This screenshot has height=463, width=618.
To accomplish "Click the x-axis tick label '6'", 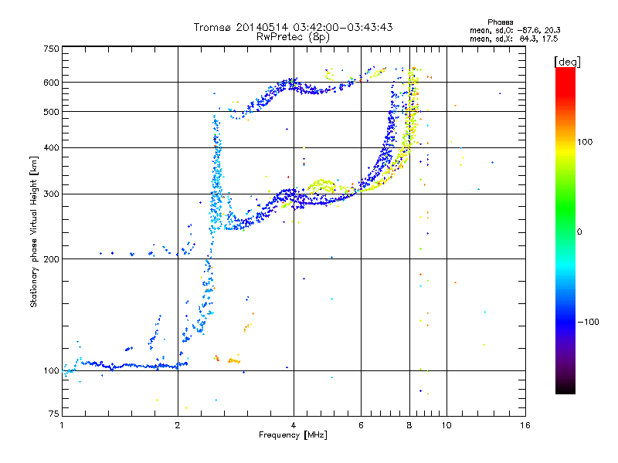I will tap(361, 425).
